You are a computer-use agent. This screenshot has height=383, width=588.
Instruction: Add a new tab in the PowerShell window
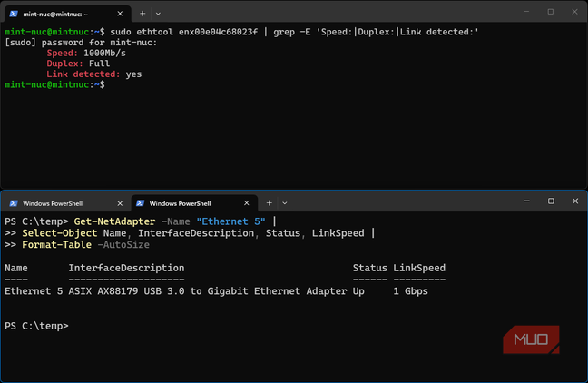point(269,203)
